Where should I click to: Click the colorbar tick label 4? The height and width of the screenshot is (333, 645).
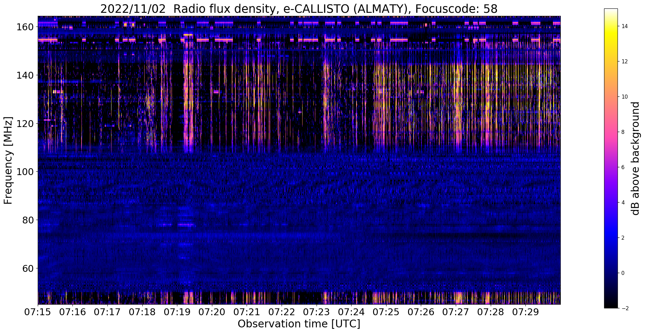[x=623, y=203]
